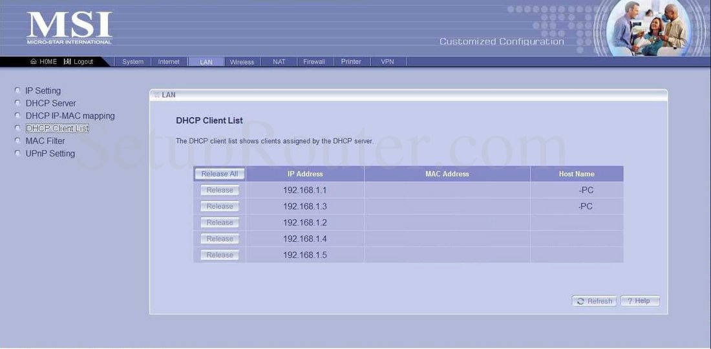
Task: Open the System tab
Action: pyautogui.click(x=133, y=61)
